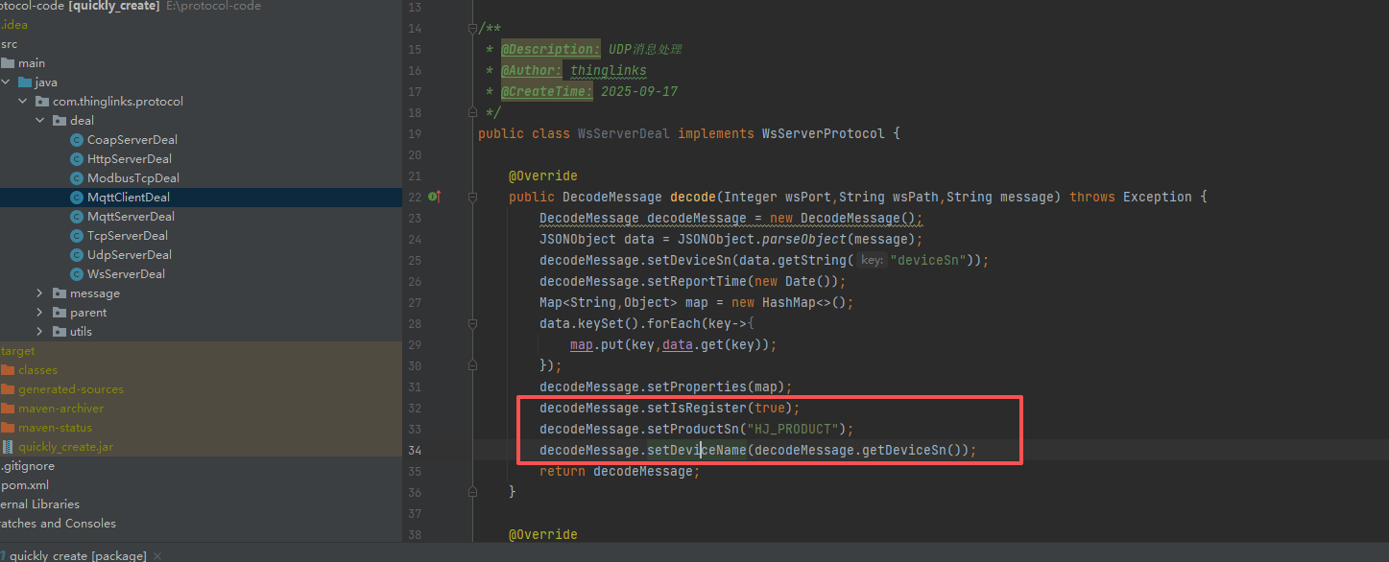This screenshot has width=1389, height=562.
Task: Click the UdpServerDeal class icon
Action: [77, 255]
